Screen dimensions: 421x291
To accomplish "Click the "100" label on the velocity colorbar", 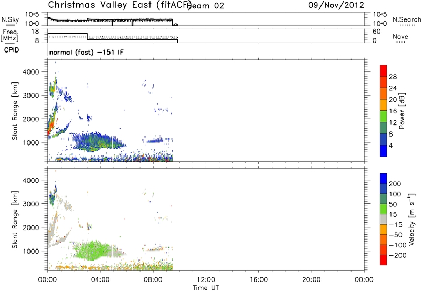I will 395,194.
